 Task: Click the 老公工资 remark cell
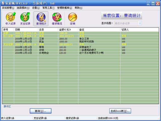[x=84, y=39]
